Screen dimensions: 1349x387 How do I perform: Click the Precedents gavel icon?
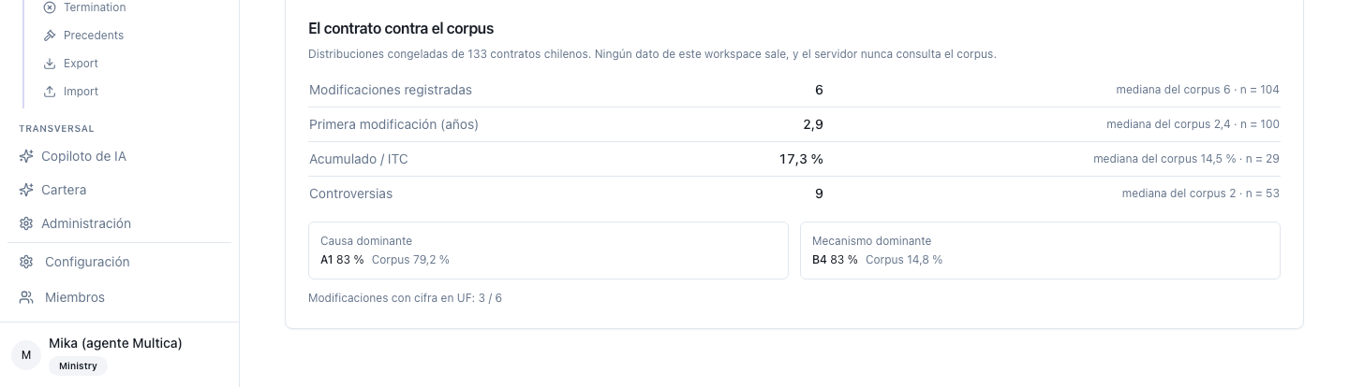tap(50, 36)
